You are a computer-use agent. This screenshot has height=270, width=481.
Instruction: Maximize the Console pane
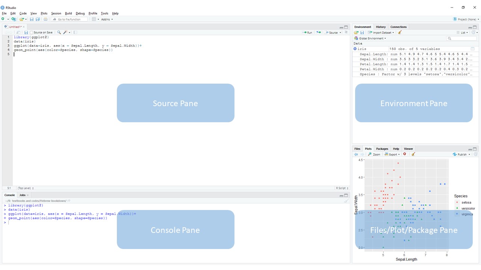(x=346, y=195)
